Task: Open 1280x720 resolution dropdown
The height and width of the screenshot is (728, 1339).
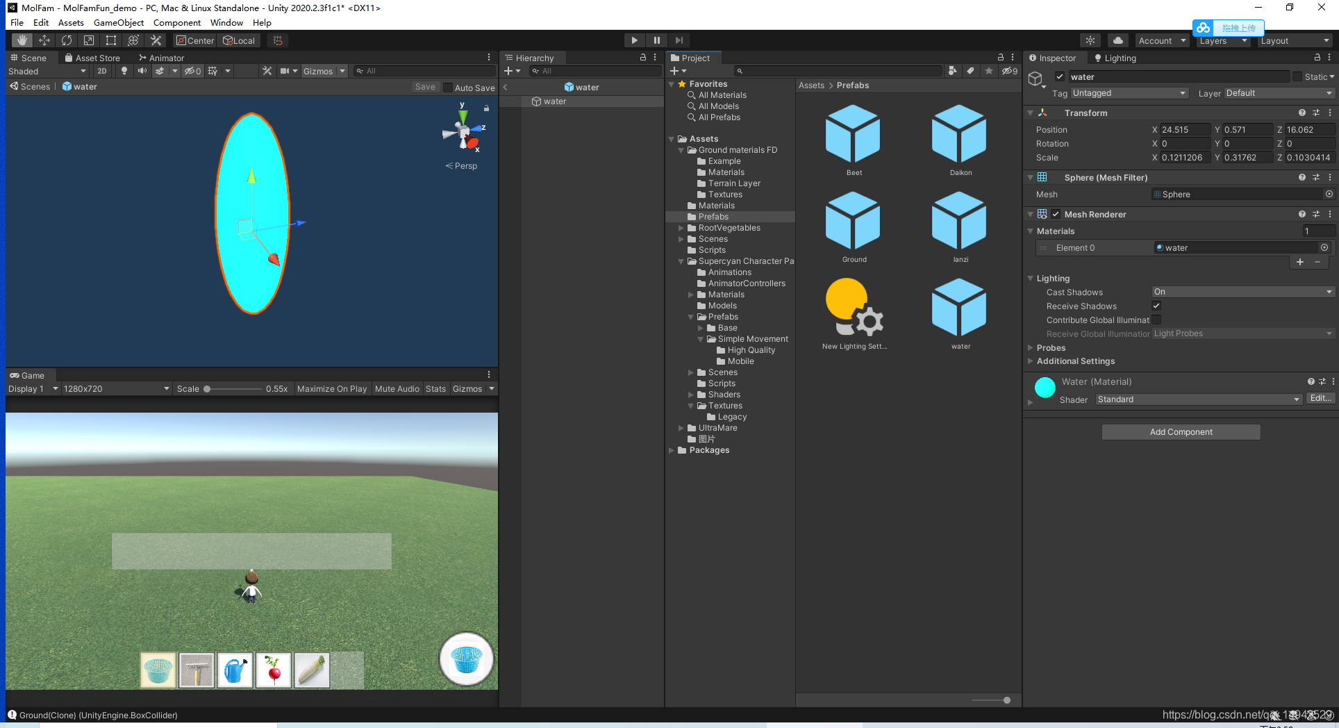Action: point(117,389)
